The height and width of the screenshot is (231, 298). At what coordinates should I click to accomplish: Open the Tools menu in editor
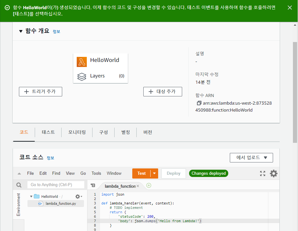pos(96,173)
